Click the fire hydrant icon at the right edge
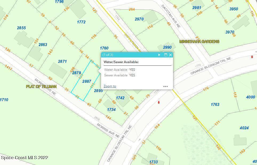This screenshot has width=257, height=165. 252,57
